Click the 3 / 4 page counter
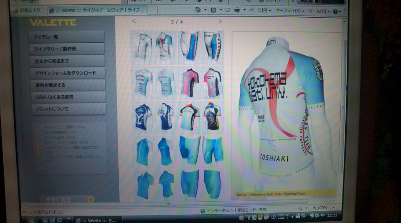This screenshot has width=401, height=223. pos(177,22)
